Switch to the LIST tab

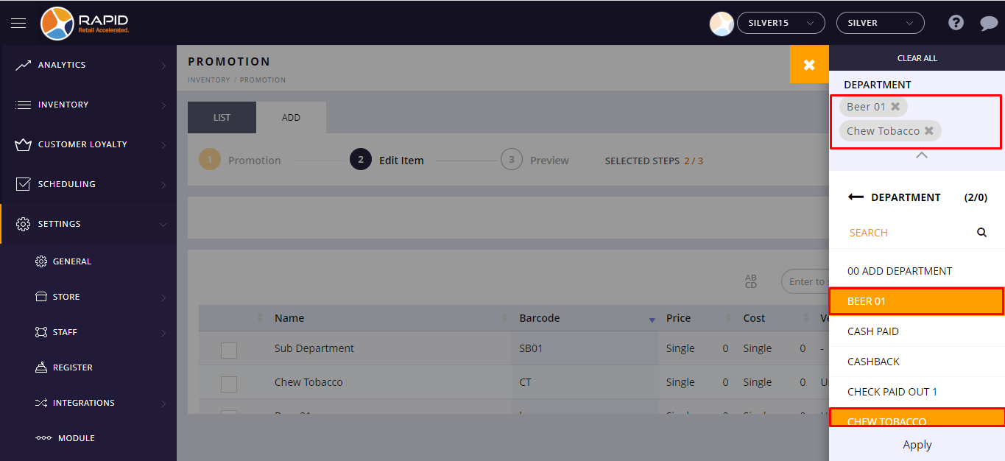pos(222,118)
